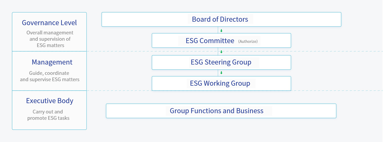Click the ESG Working Group title text

pos(220,83)
